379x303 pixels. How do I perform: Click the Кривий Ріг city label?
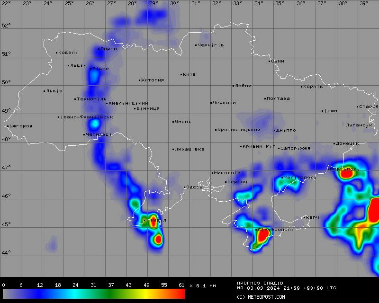(259, 146)
